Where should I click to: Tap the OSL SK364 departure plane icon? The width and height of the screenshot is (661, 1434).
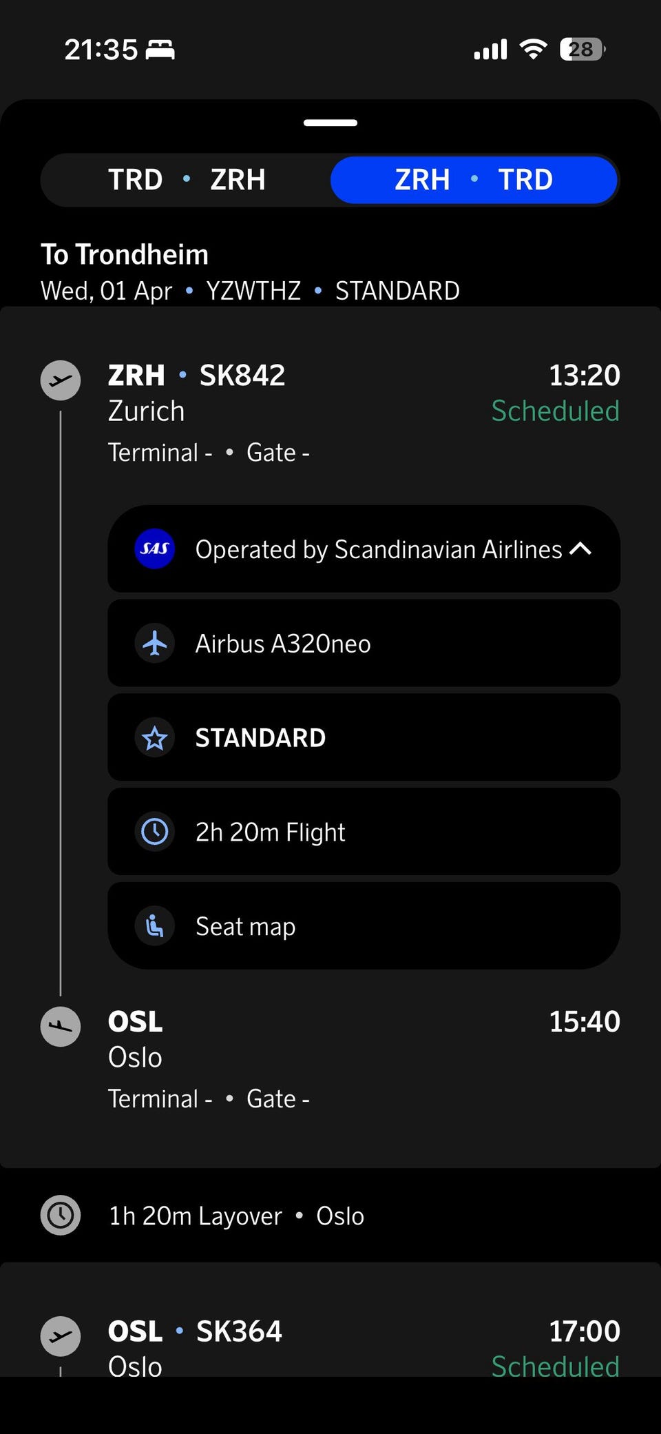coord(61,1336)
